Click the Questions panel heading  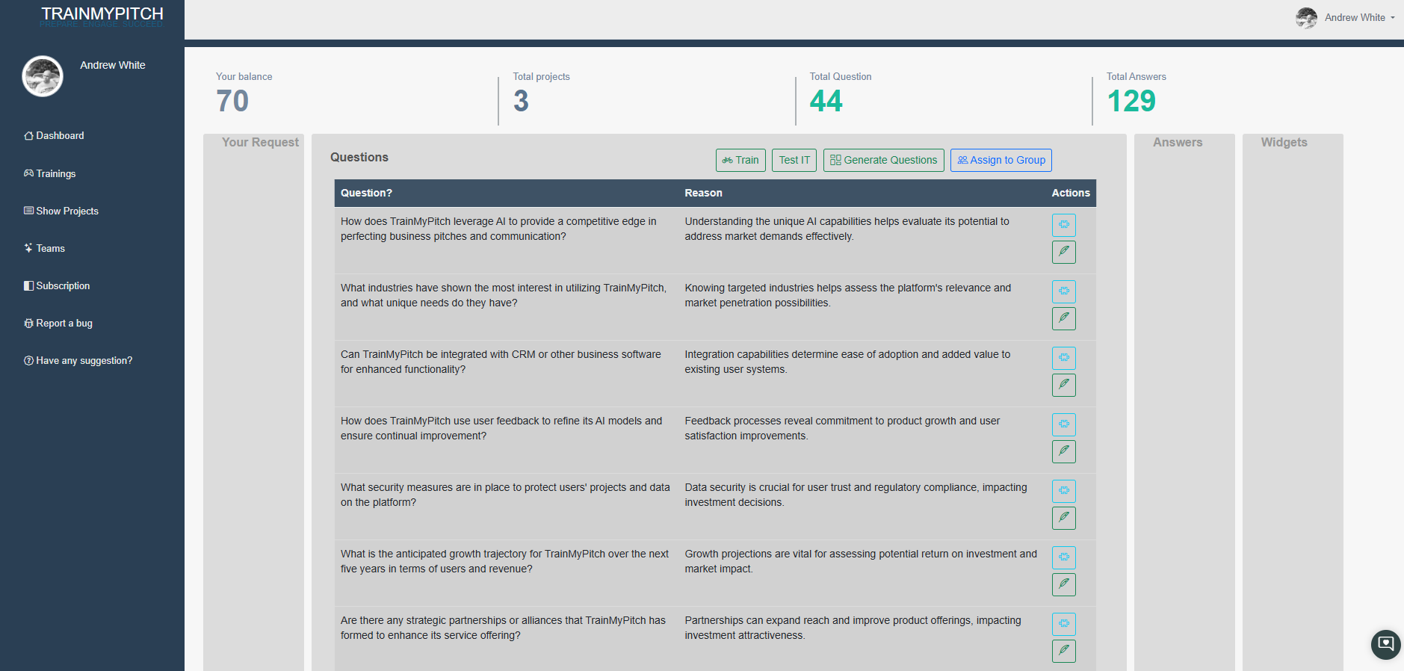[359, 157]
